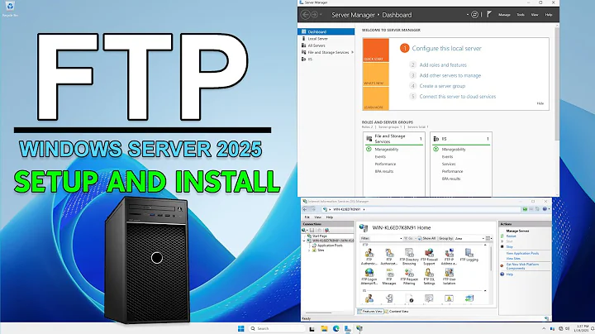Open FTP IP Address restrictions icon
Screen dimensions: 595x334
tap(449, 256)
